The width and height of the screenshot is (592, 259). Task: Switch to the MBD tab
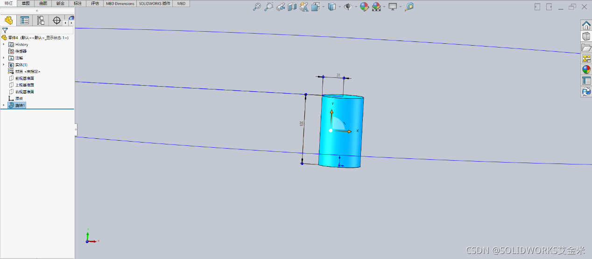click(181, 3)
